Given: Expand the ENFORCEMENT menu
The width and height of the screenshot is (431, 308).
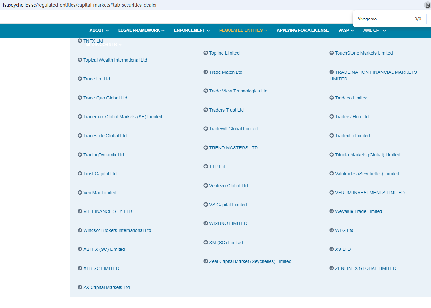Looking at the screenshot, I should pyautogui.click(x=192, y=31).
